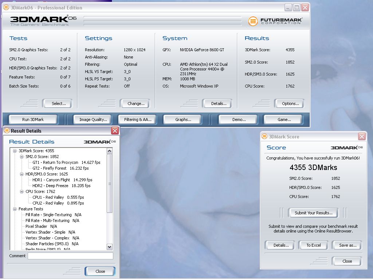Viewport: 373px width, 279px height.
Task: Click the 3DMark06 window title bar icon
Action: 7,8
